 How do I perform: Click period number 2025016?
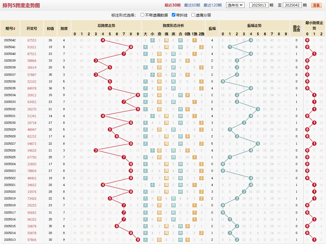(10, 219)
